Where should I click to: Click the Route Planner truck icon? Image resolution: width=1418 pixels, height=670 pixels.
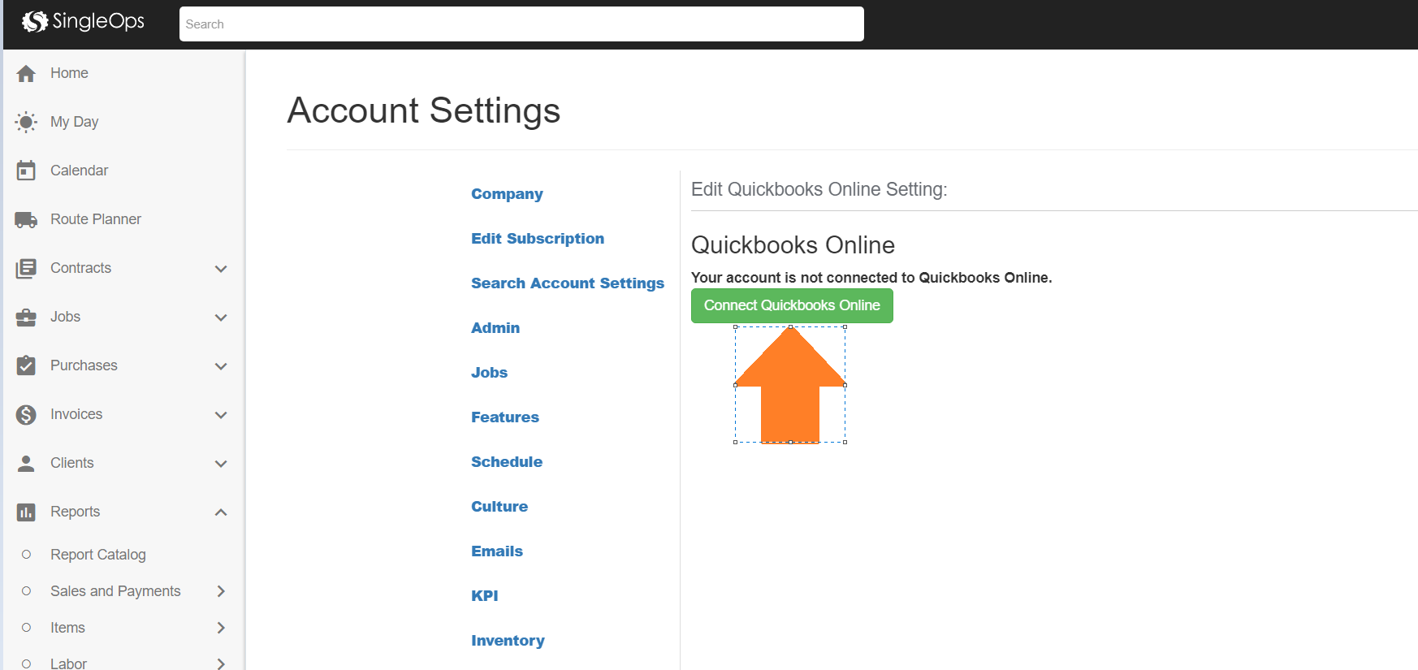[x=26, y=219]
